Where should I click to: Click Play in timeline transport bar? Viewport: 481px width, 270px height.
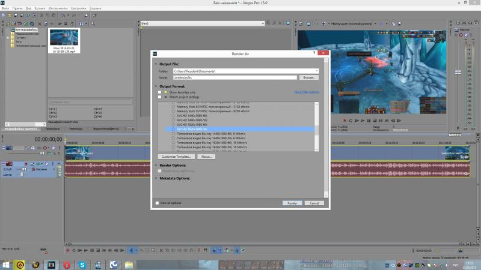(x=86, y=250)
